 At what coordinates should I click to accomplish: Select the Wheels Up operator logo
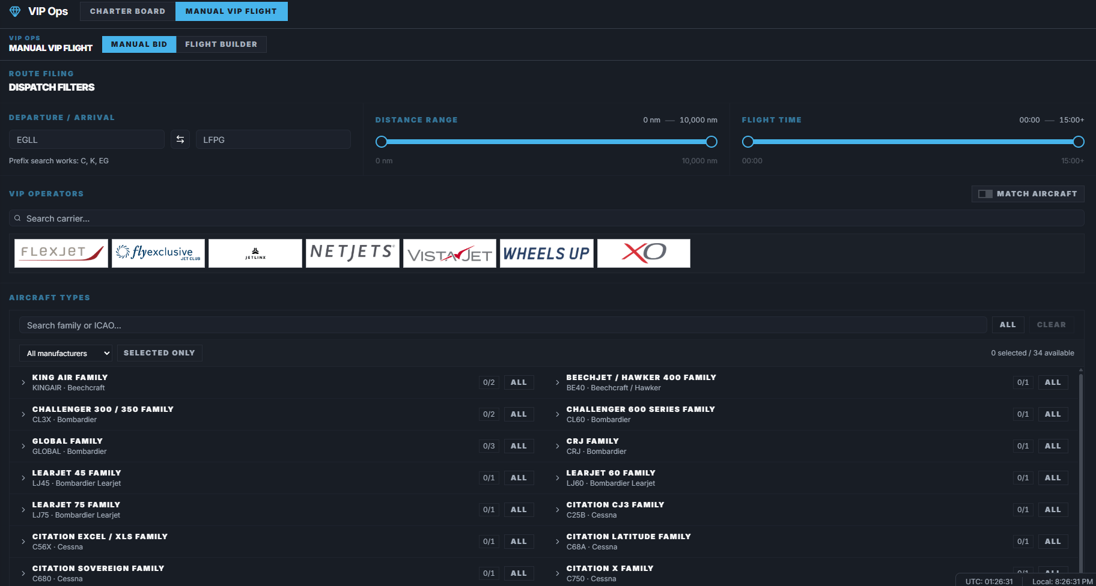547,253
